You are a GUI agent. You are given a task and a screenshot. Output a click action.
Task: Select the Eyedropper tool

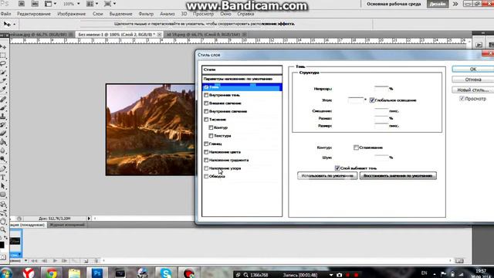pyautogui.click(x=3, y=90)
